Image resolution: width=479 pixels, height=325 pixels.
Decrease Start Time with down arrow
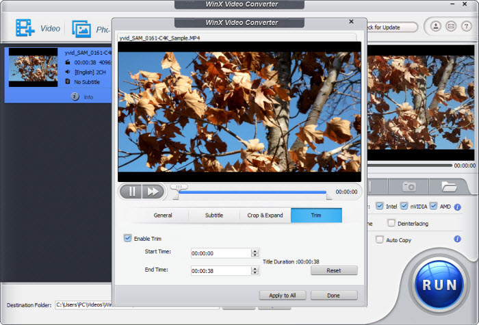255,255
